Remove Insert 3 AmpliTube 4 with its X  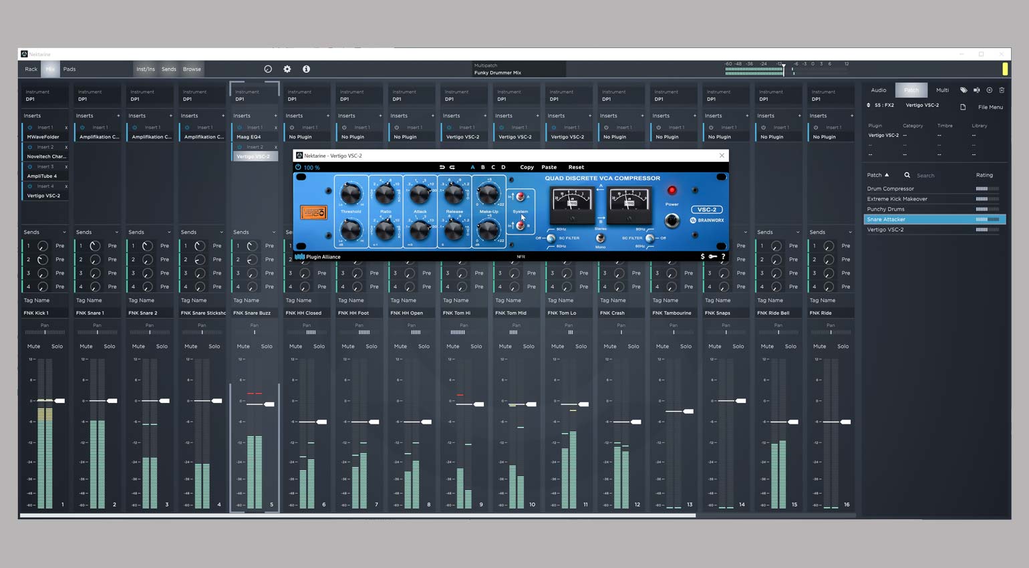66,166
